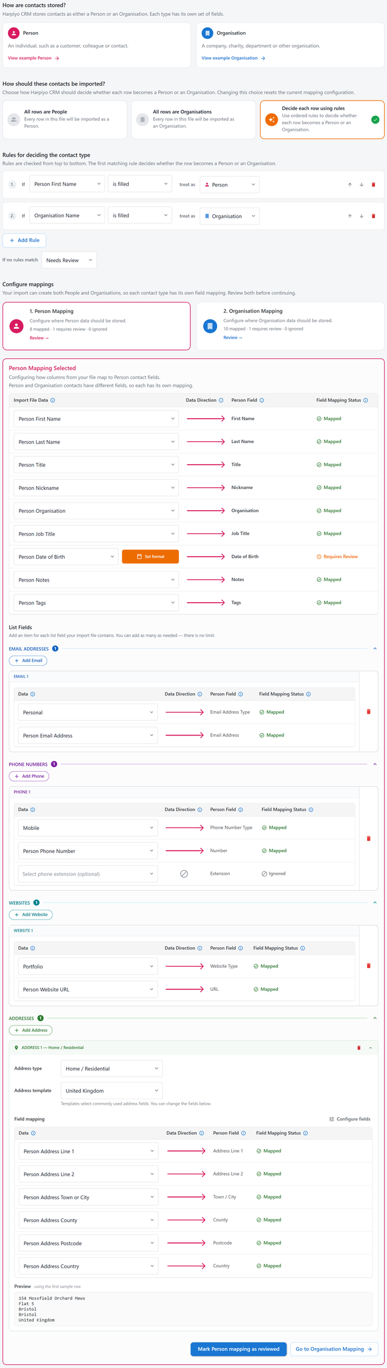Open rule 2 condition dropdown is filled
This screenshot has width=387, height=1368.
pos(140,215)
